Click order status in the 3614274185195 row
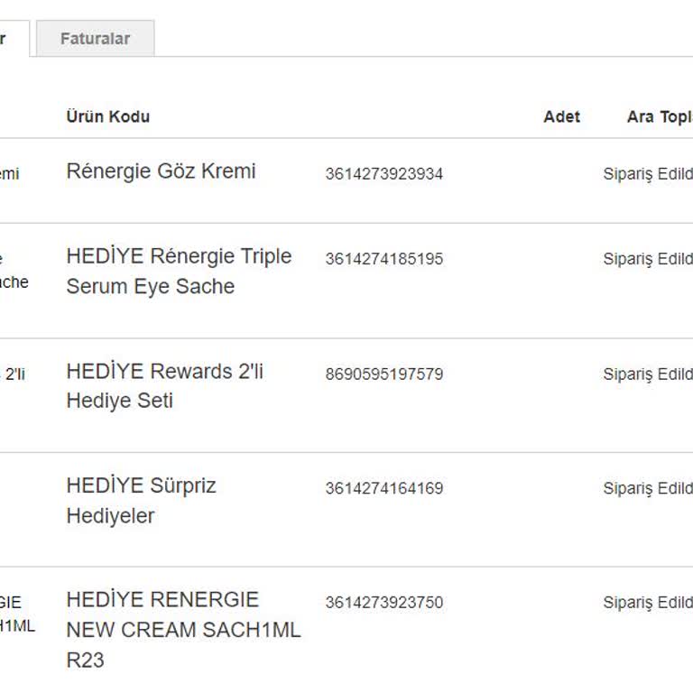 coord(648,259)
